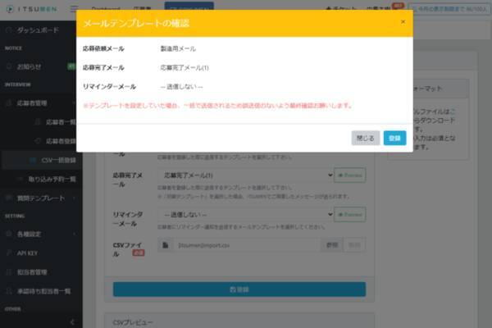Viewport: 492px width, 328px height.
Task: Click the 担当者管理 sidebar icon
Action: coord(9,272)
